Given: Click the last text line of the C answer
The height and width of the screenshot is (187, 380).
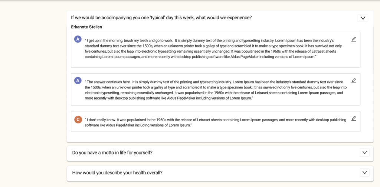Looking at the screenshot, I should pyautogui.click(x=138, y=126).
